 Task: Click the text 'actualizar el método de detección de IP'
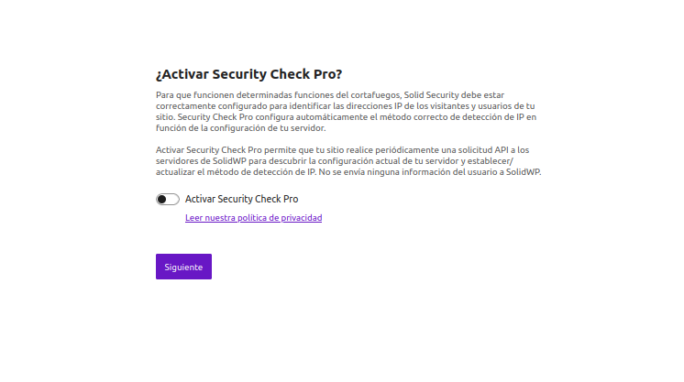click(x=236, y=171)
